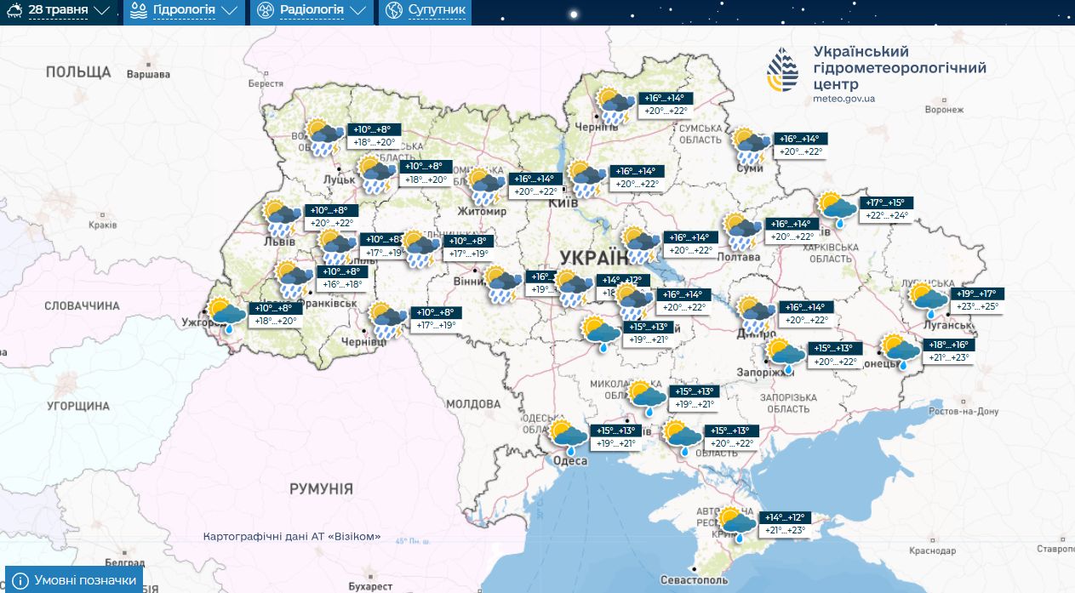Click the thunderstorm icon near Львів
The height and width of the screenshot is (593, 1075).
[x=281, y=218]
